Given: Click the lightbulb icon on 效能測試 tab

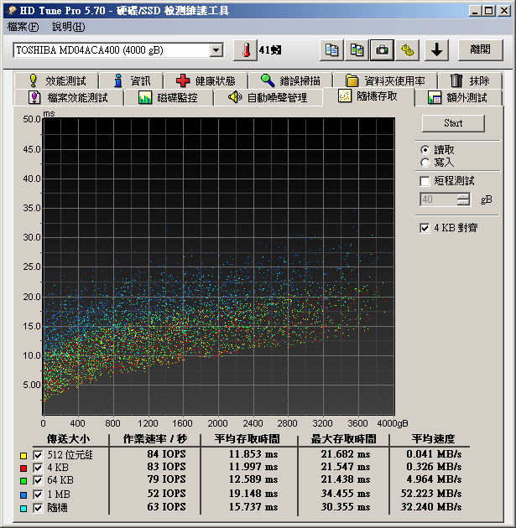Looking at the screenshot, I should tap(33, 80).
